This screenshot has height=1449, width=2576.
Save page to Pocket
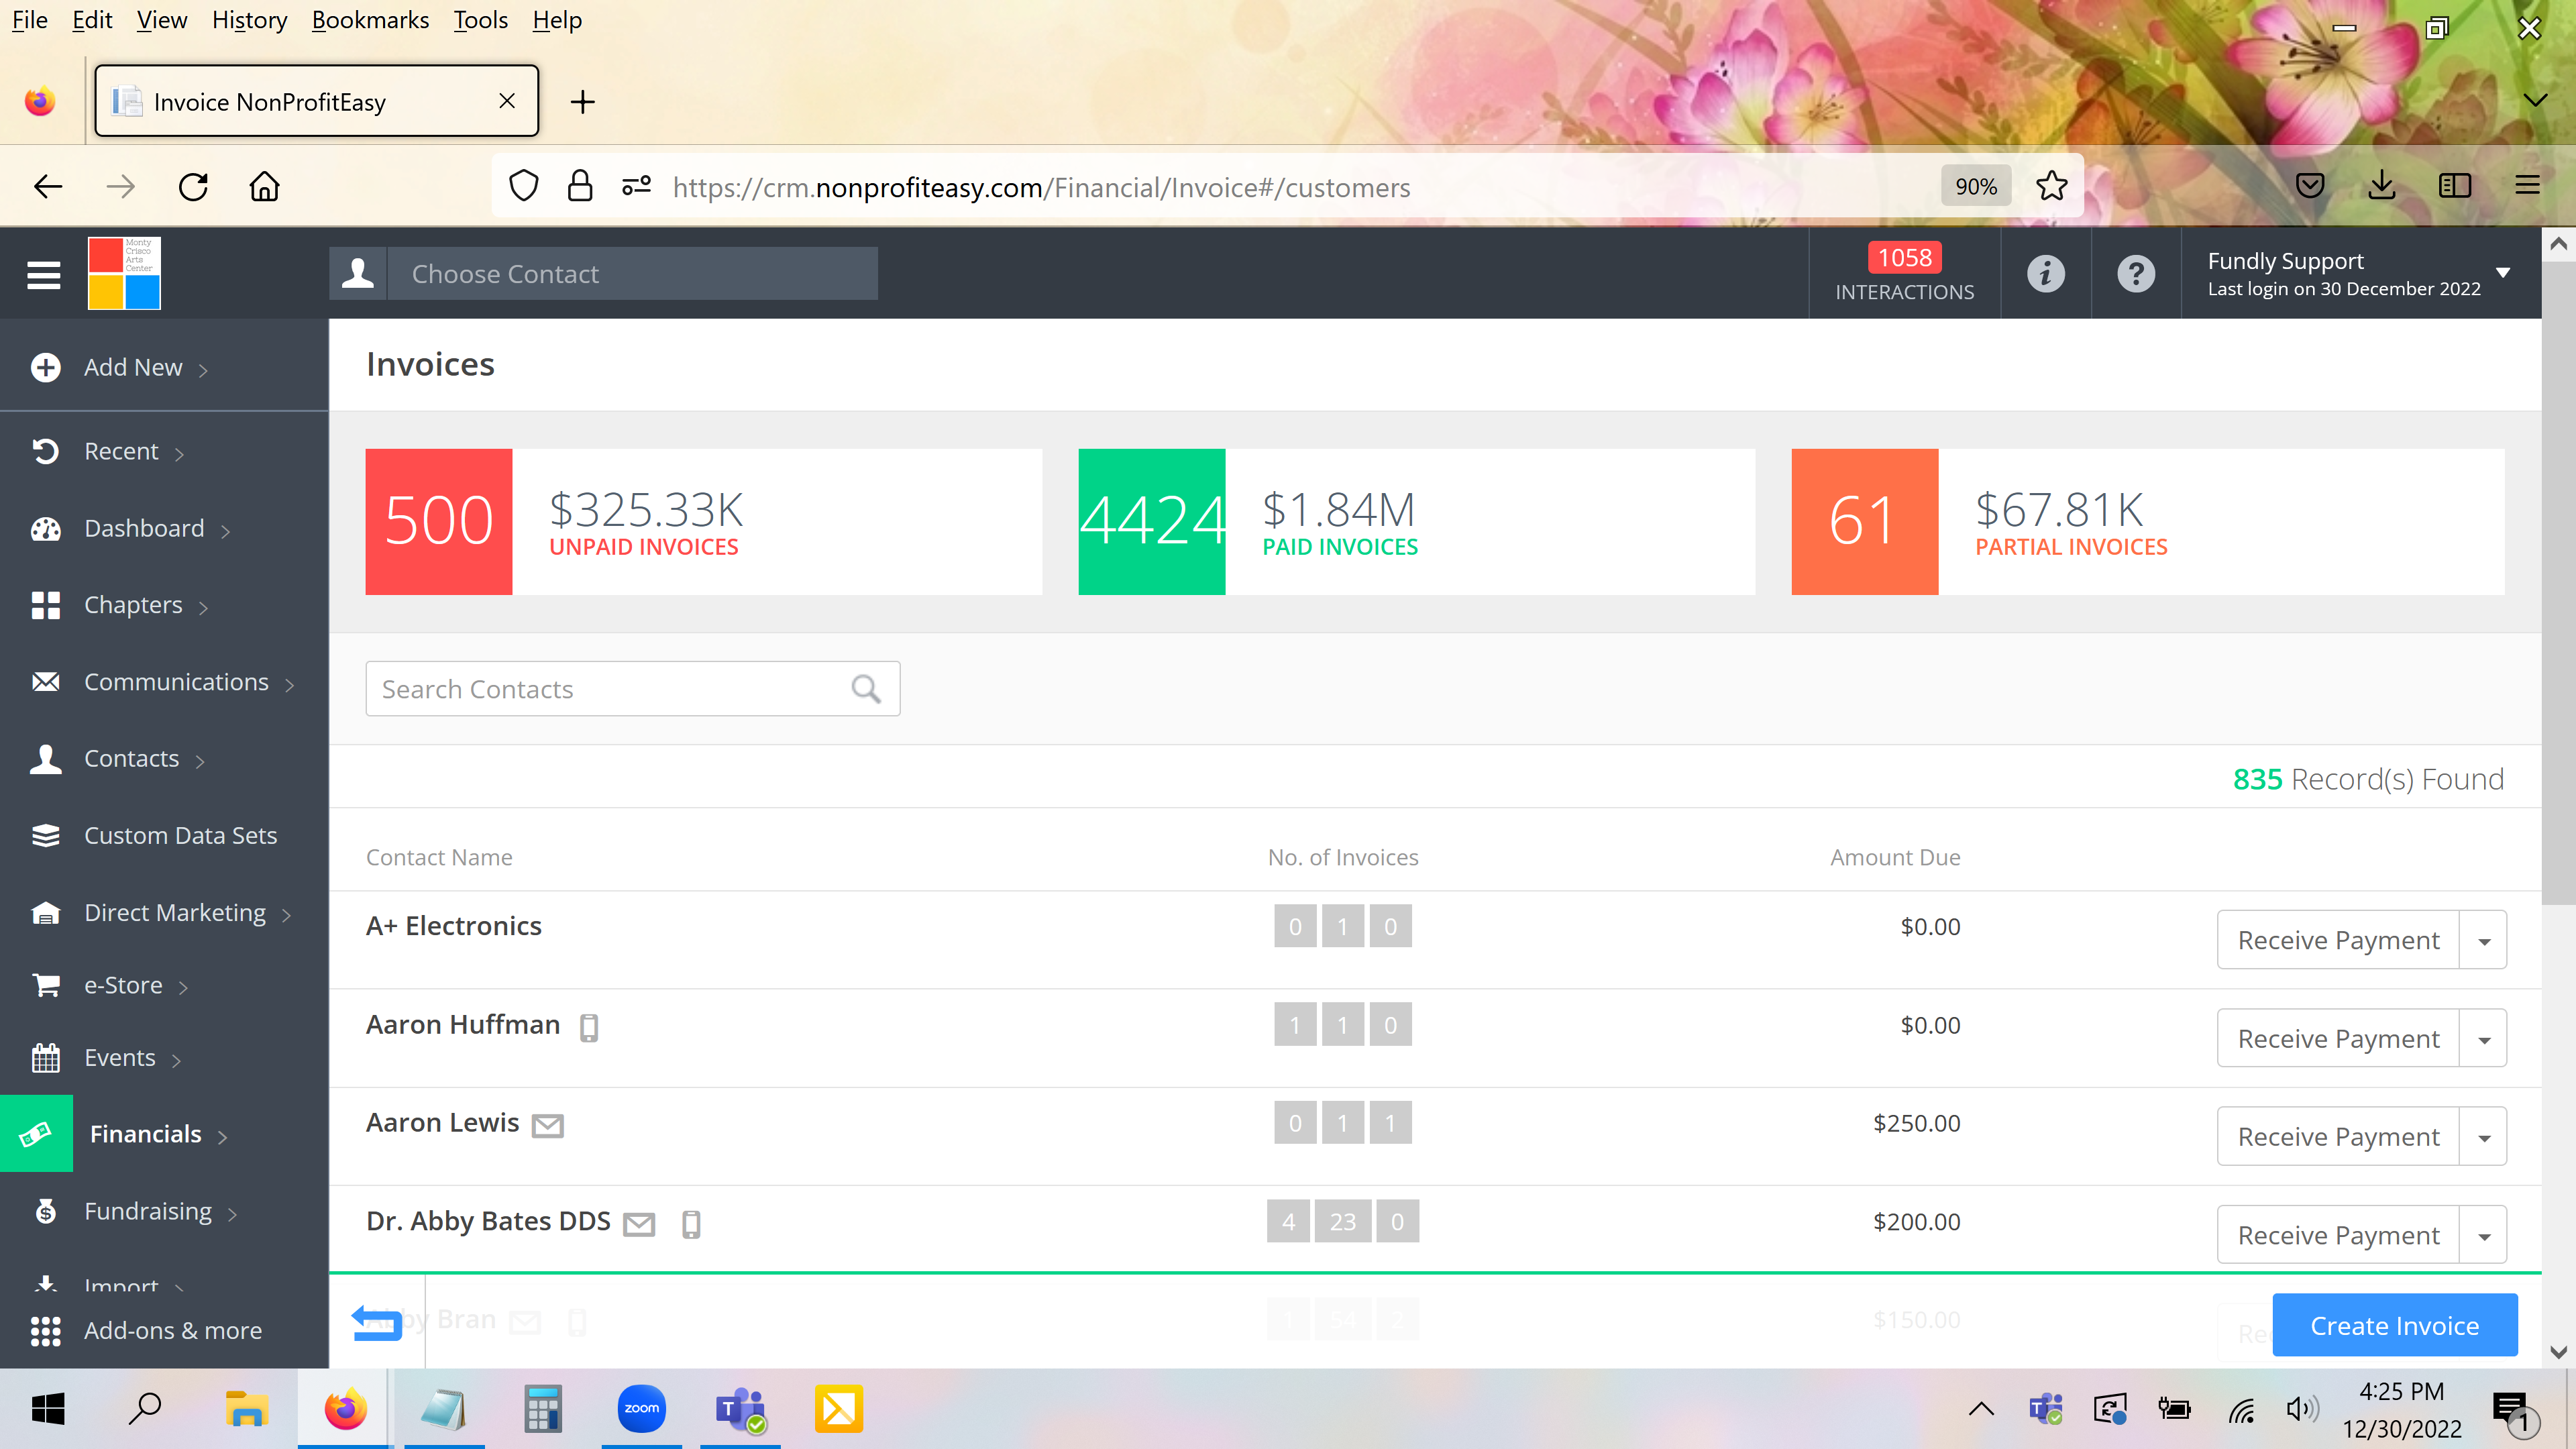click(2310, 186)
